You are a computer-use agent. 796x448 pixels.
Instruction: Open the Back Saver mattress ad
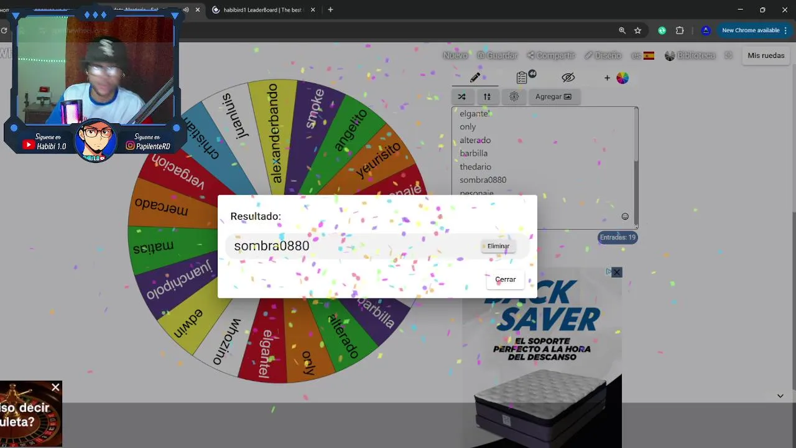coord(542,358)
